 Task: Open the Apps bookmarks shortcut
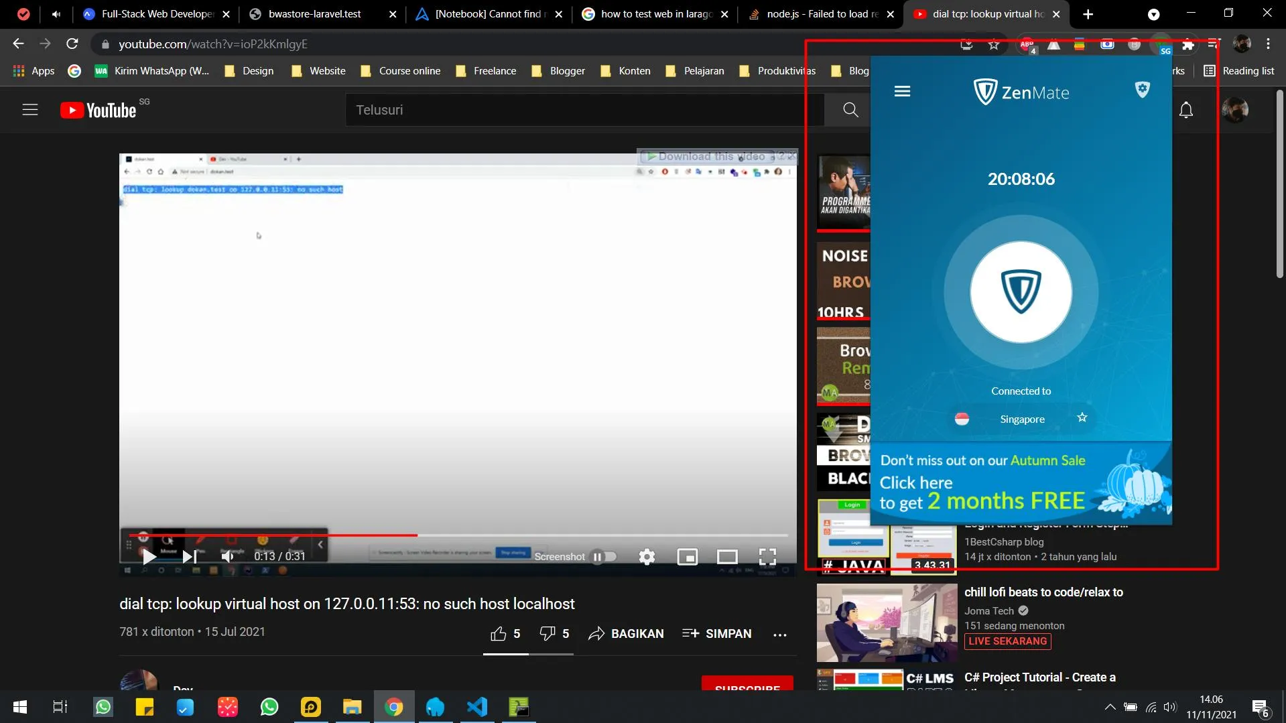click(x=34, y=71)
